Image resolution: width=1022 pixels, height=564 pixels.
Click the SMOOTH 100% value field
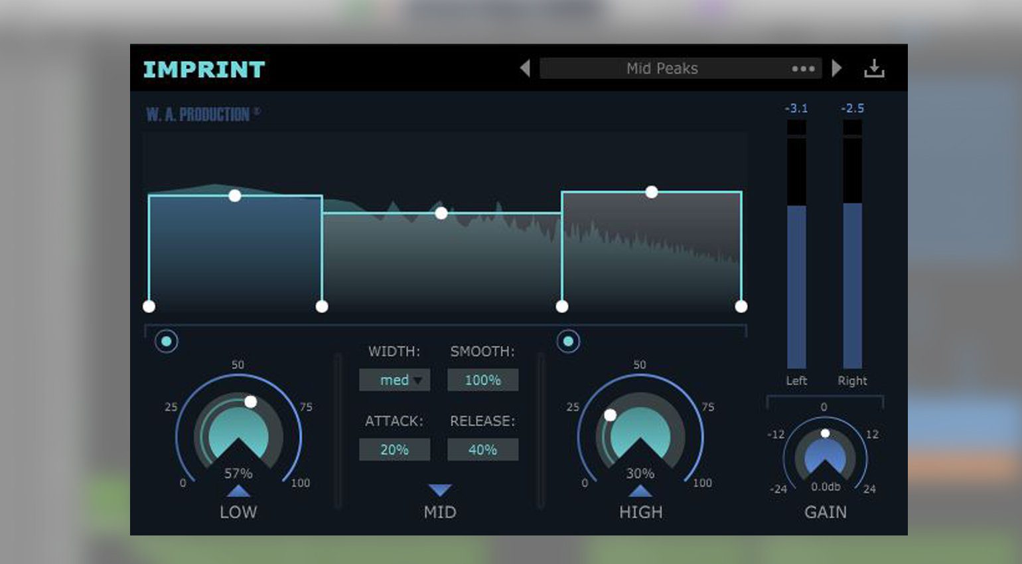482,380
